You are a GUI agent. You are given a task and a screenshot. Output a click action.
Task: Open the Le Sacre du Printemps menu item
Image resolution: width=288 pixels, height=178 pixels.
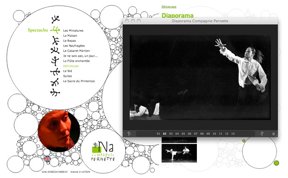79,81
